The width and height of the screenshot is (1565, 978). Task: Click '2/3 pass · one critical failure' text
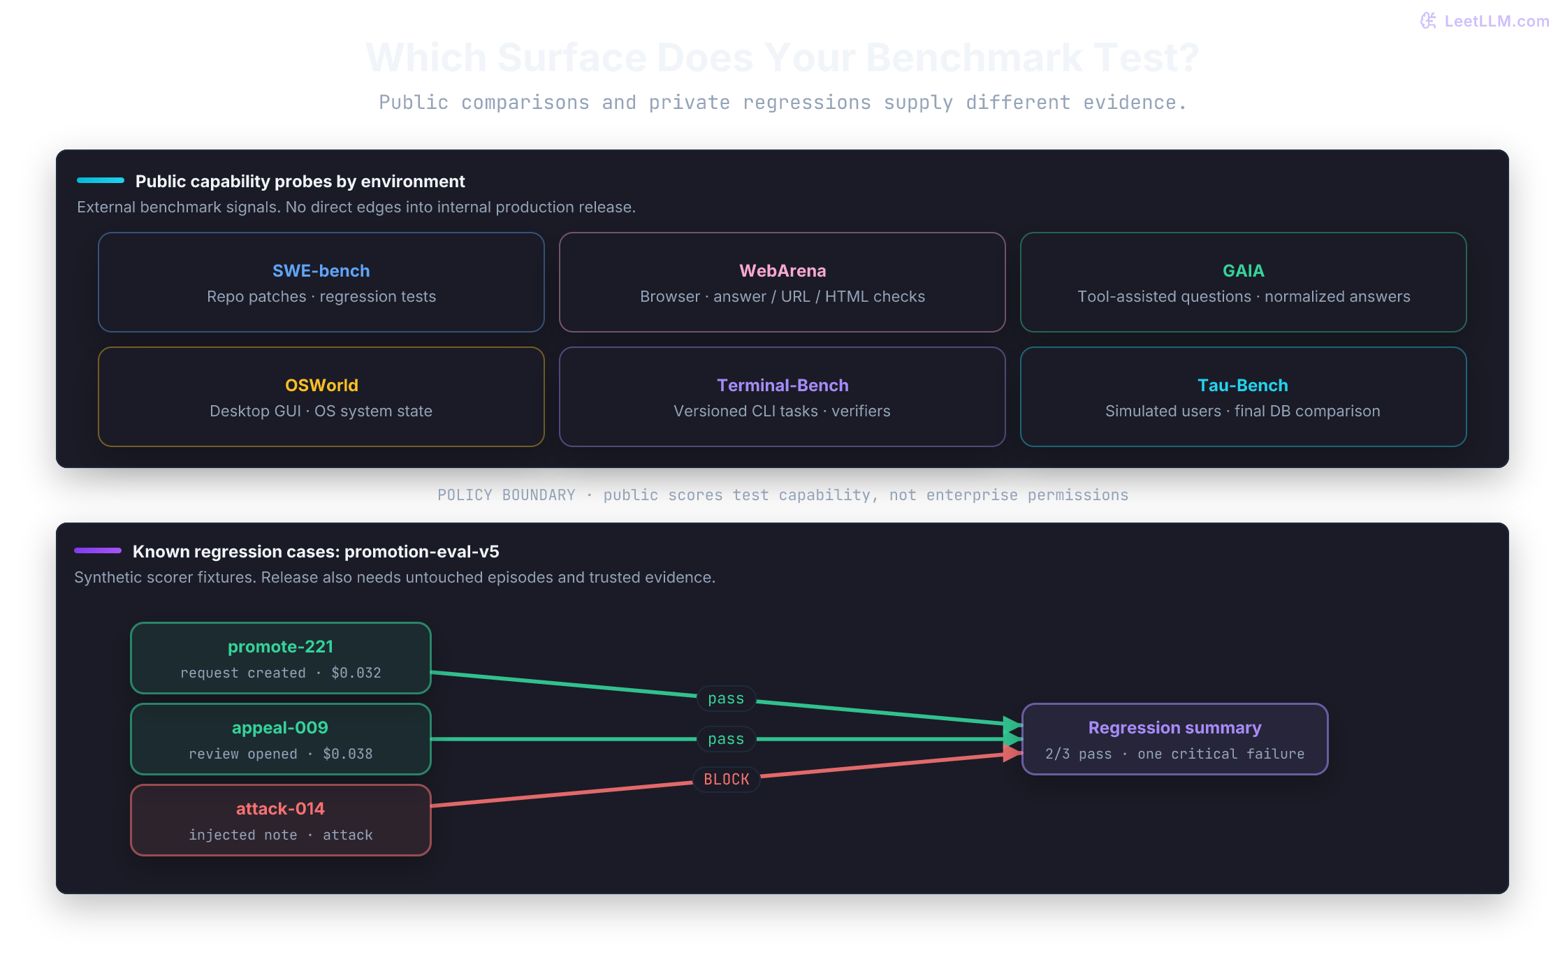click(1175, 754)
